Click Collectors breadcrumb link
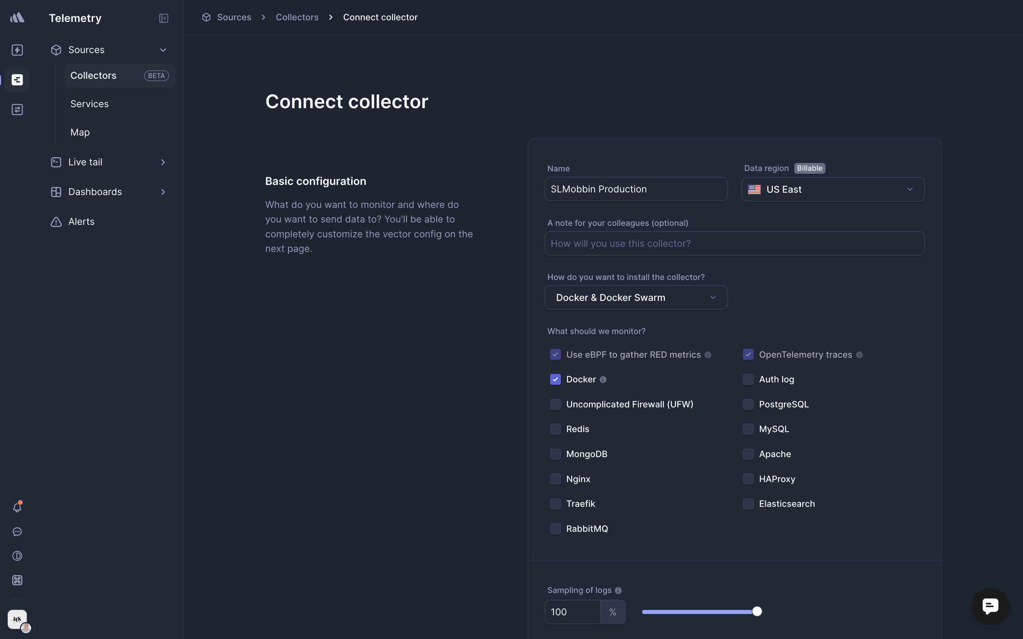1023x639 pixels. [297, 17]
